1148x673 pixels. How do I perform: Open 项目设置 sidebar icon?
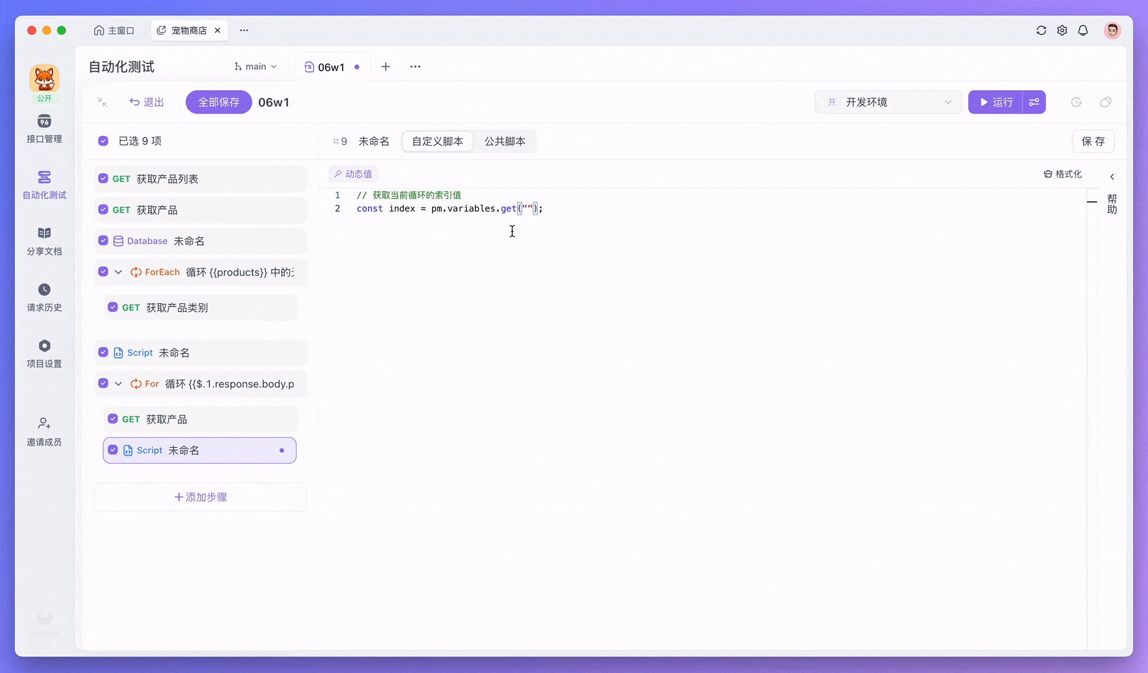pyautogui.click(x=44, y=346)
